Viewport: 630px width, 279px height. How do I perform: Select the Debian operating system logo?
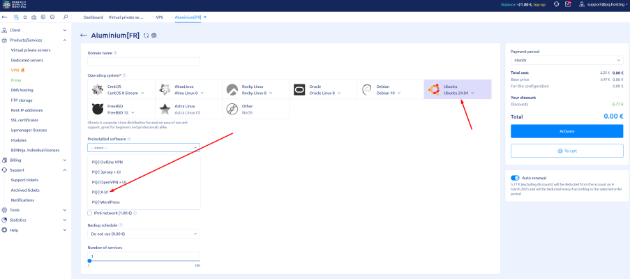367,89
